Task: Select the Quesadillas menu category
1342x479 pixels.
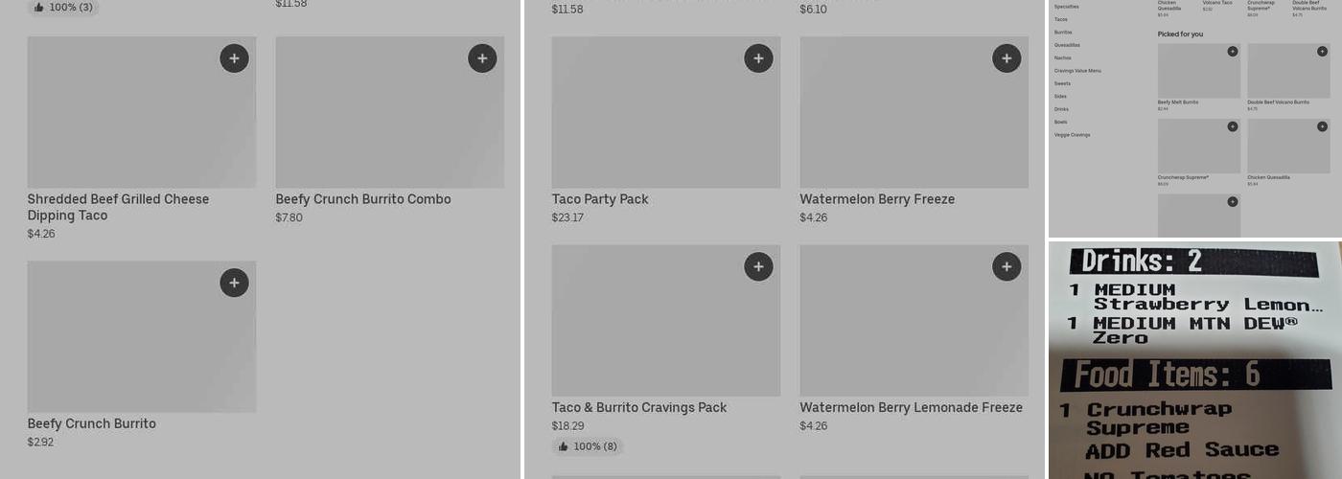Action: click(x=1067, y=45)
